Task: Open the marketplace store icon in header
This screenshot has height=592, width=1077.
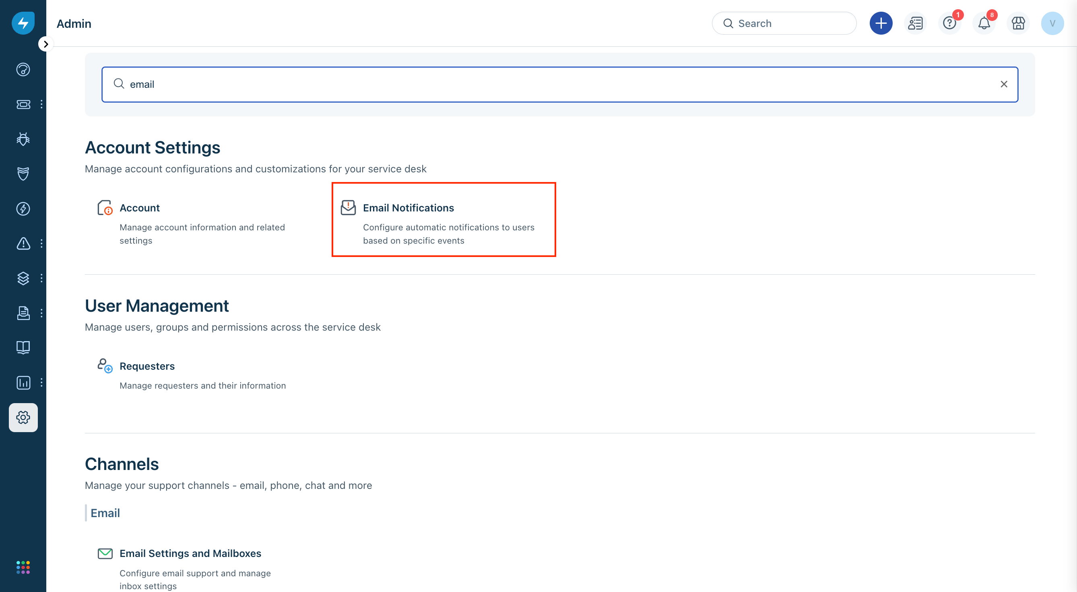Action: (x=1018, y=23)
